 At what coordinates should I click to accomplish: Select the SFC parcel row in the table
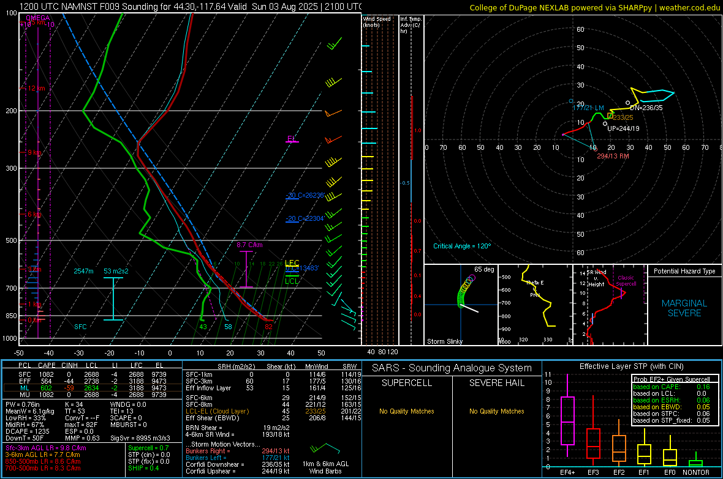93,374
